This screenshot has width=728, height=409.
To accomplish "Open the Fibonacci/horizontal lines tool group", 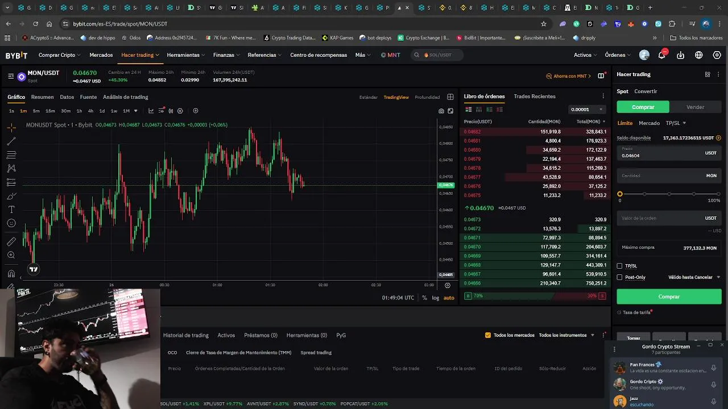I will point(11,155).
